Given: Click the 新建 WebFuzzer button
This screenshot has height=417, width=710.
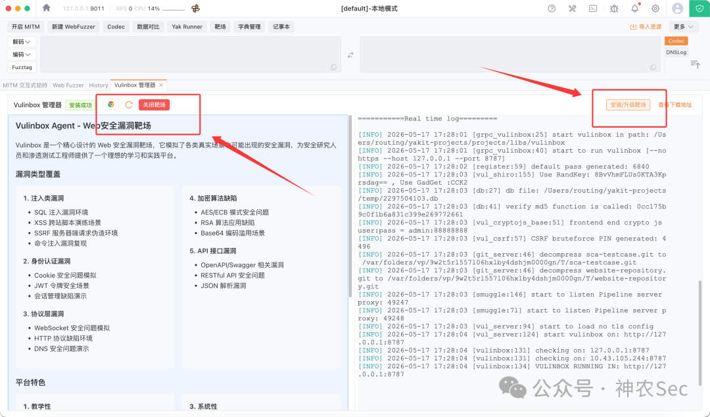Looking at the screenshot, I should click(74, 27).
